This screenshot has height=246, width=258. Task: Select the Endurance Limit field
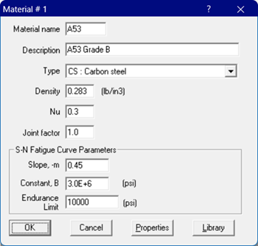pos(92,202)
